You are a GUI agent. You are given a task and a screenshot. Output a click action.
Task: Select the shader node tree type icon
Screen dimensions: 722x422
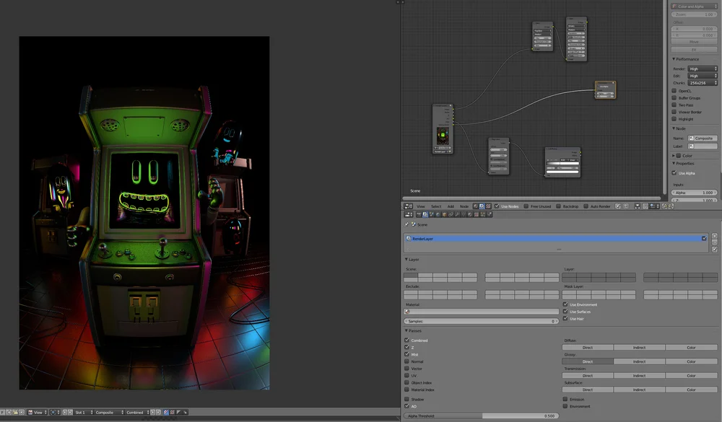474,206
